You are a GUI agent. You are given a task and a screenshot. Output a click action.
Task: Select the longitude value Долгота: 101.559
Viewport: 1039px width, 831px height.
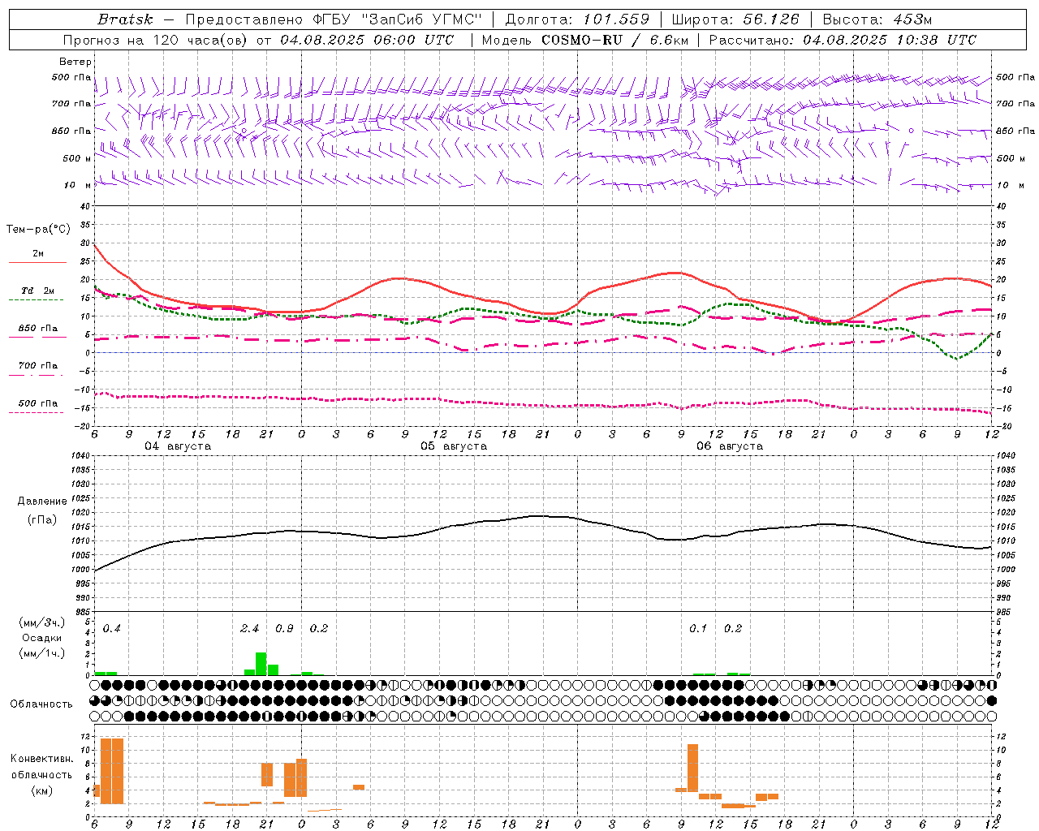(577, 19)
